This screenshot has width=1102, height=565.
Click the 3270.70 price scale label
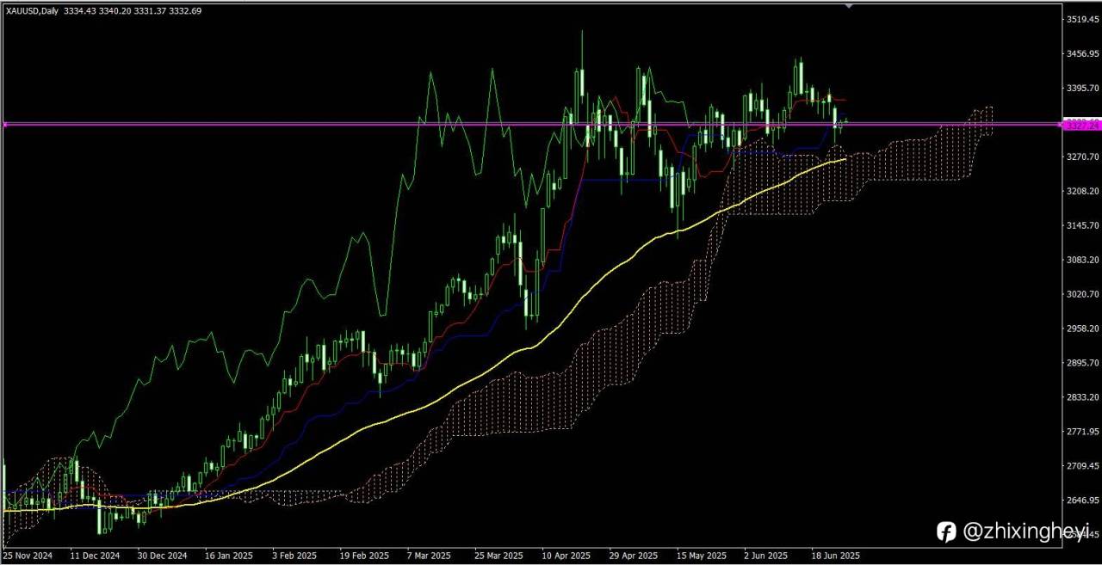[x=1083, y=157]
